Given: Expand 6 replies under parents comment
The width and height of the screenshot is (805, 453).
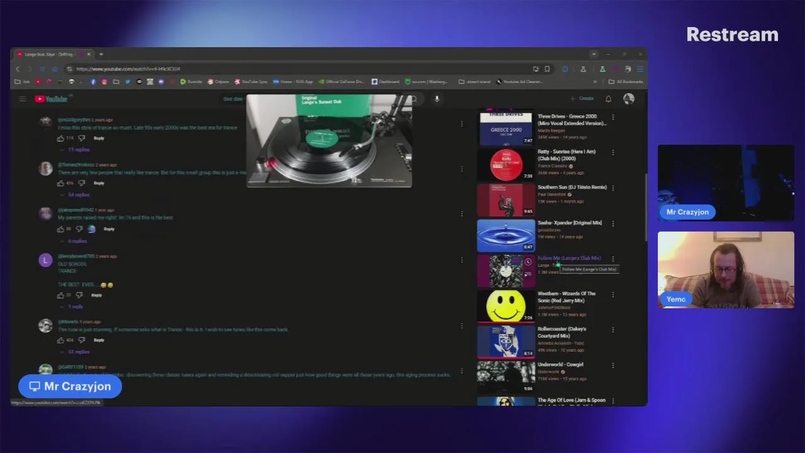Looking at the screenshot, I should click(x=74, y=241).
